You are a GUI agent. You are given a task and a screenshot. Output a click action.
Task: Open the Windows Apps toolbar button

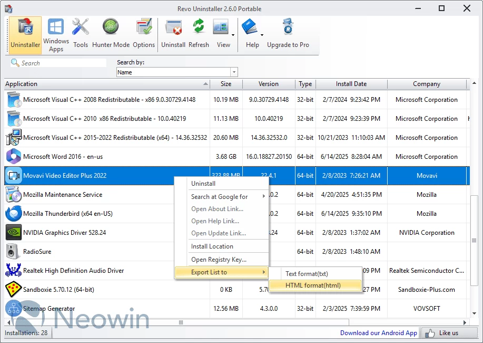(x=56, y=35)
